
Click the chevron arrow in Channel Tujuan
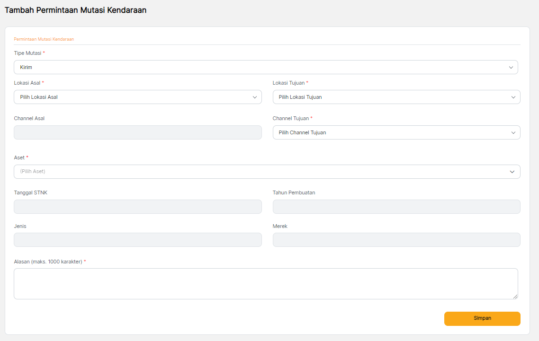(x=513, y=133)
